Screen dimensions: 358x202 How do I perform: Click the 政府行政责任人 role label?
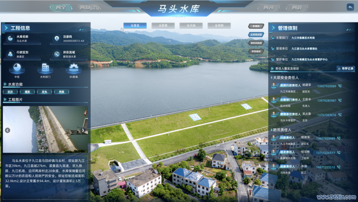pyautogui.click(x=290, y=85)
